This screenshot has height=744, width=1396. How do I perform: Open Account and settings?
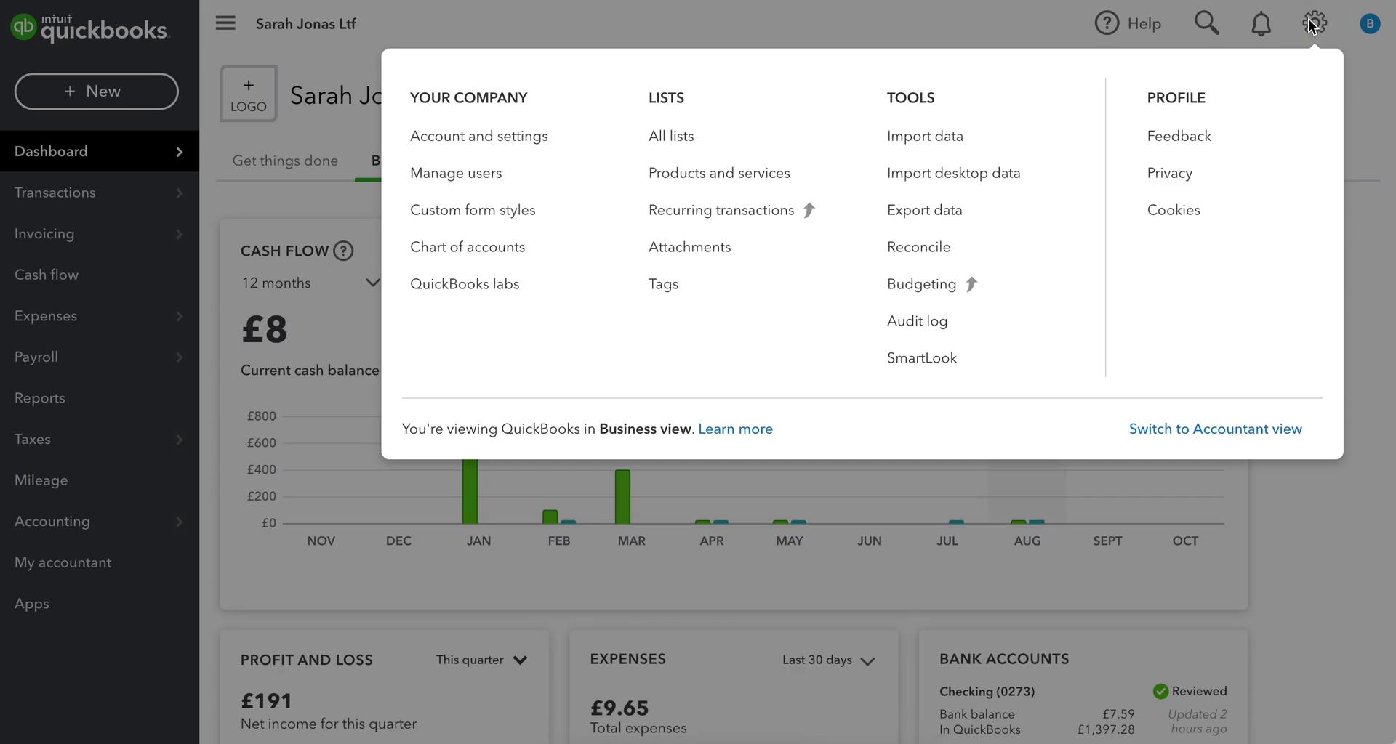tap(479, 136)
